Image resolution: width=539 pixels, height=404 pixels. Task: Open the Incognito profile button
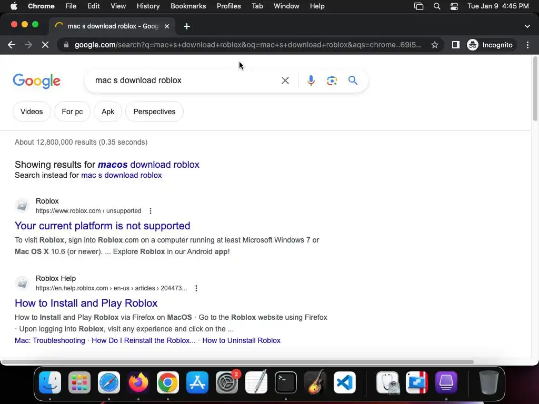pos(491,45)
